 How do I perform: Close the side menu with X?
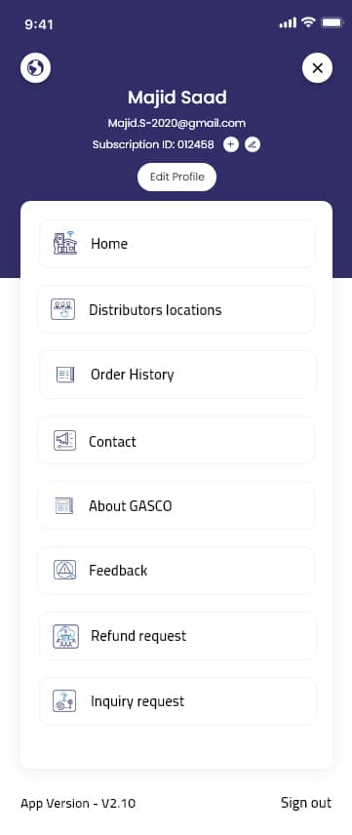[x=318, y=67]
